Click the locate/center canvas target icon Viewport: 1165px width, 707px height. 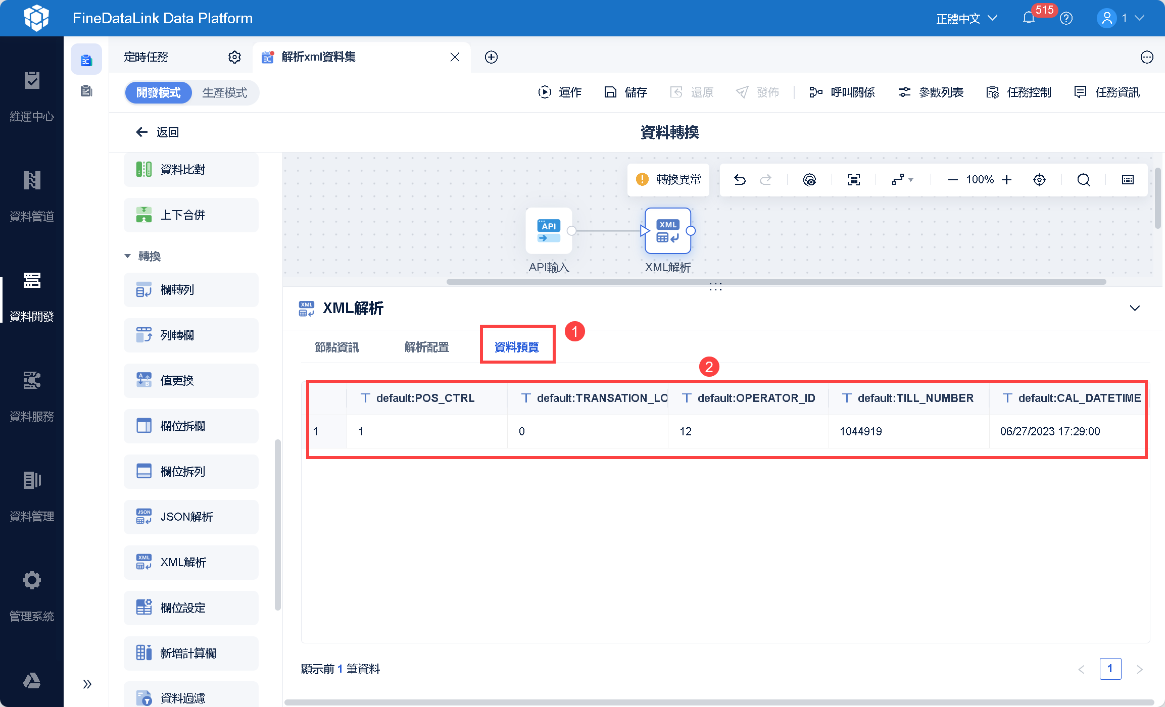1039,180
